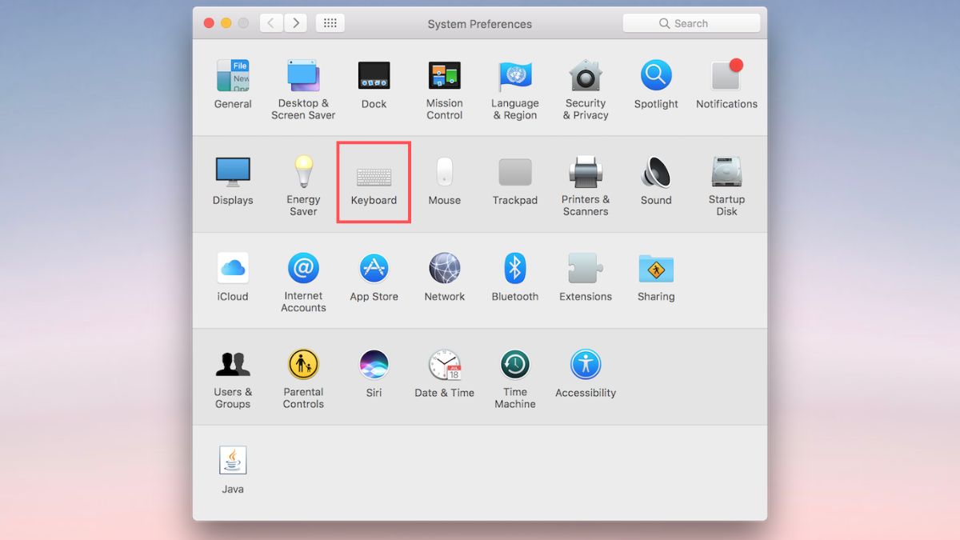Open Notifications preferences

click(726, 84)
